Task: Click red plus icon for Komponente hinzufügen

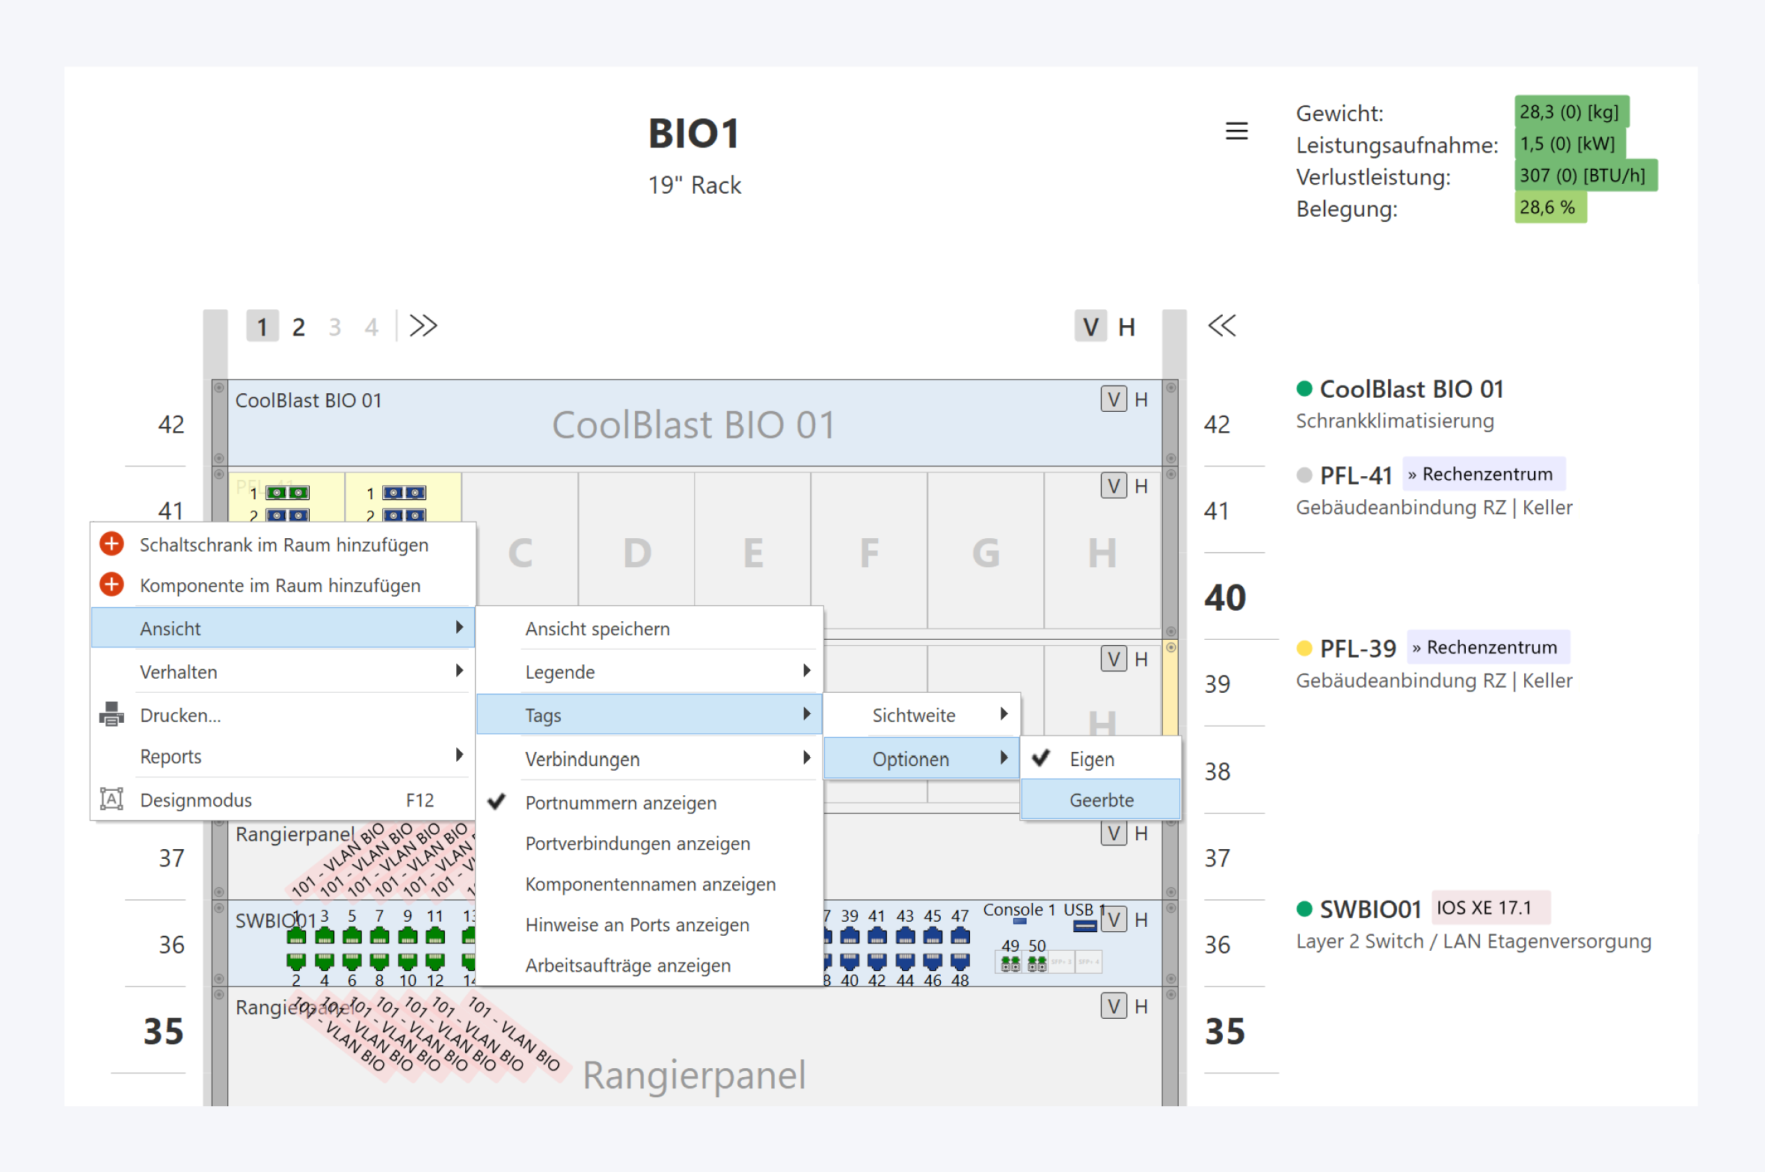Action: [x=112, y=585]
